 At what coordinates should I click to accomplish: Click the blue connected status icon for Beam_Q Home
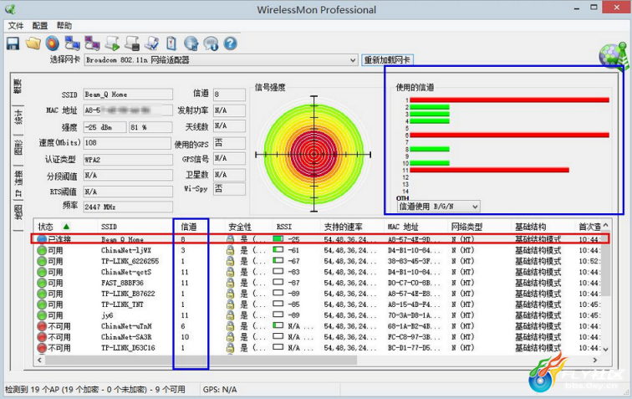pos(42,239)
